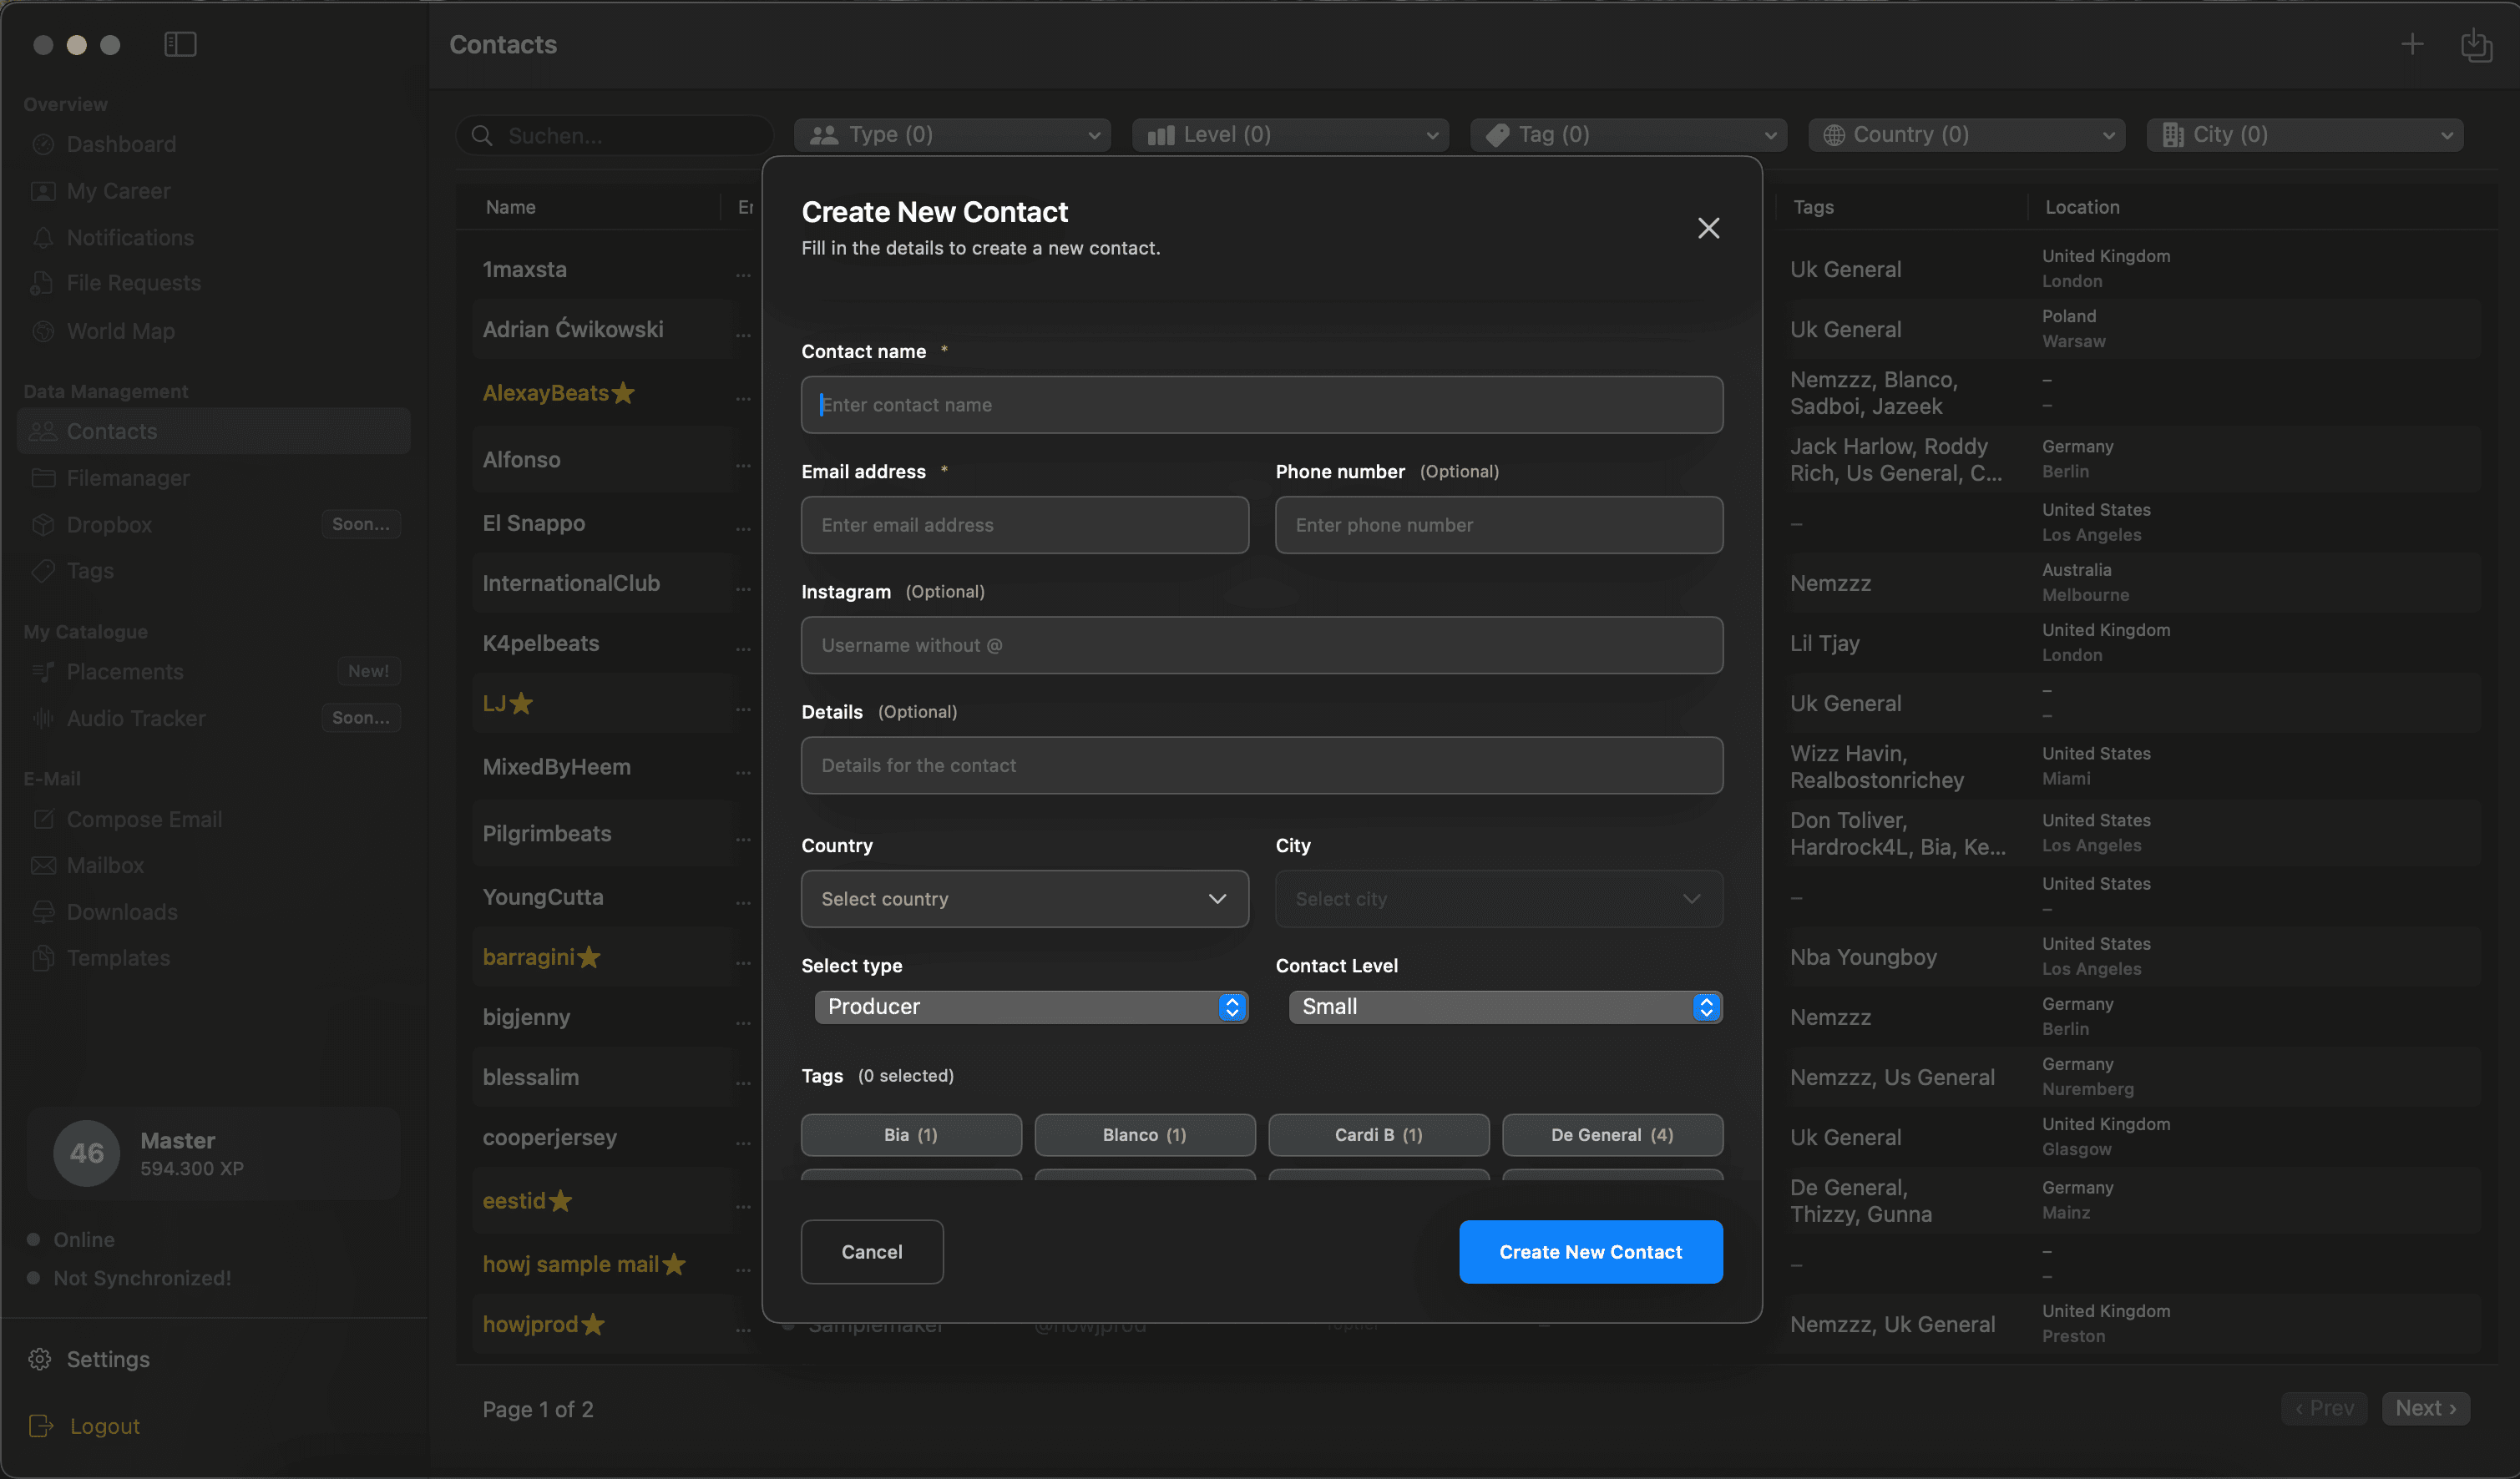Open the Filemanager from the sidebar
This screenshot has width=2520, height=1479.
pos(127,477)
